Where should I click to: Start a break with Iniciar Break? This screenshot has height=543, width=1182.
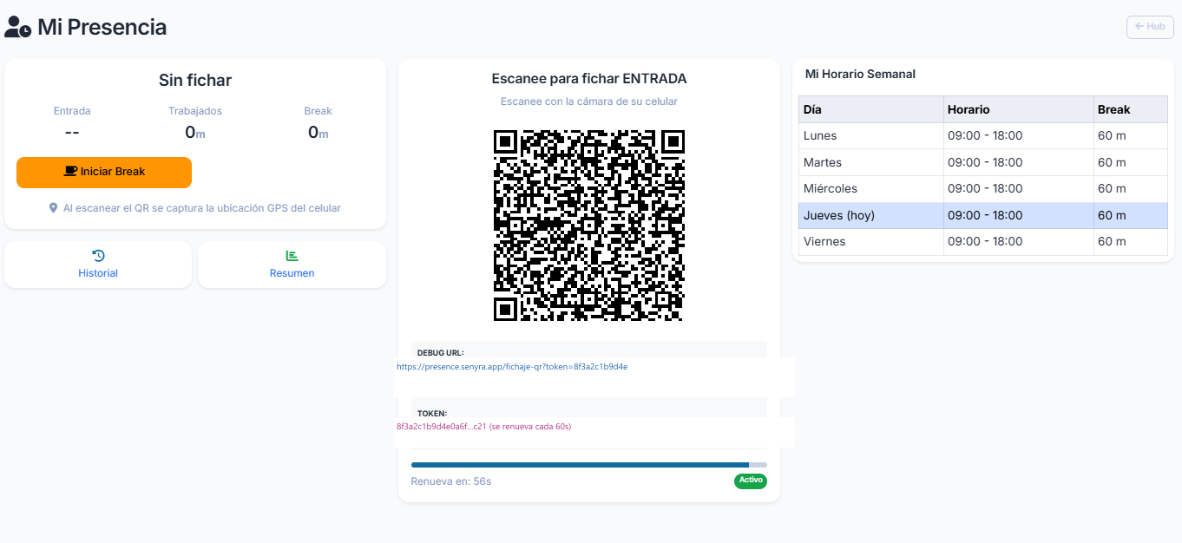coord(104,172)
